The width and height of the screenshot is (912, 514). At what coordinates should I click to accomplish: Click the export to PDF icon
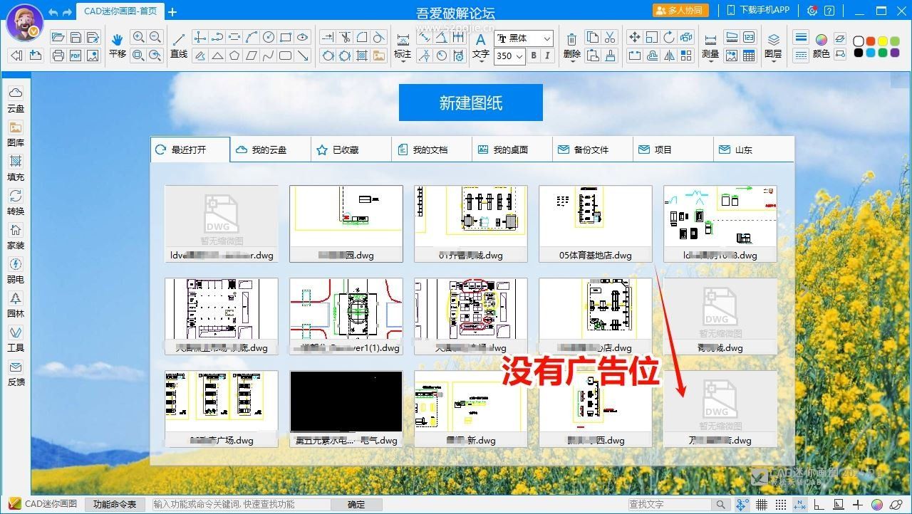[76, 56]
